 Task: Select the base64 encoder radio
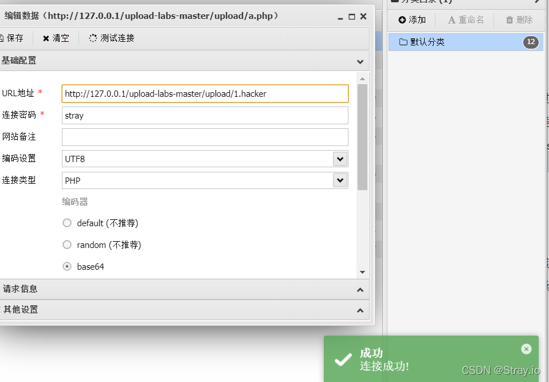(x=67, y=266)
